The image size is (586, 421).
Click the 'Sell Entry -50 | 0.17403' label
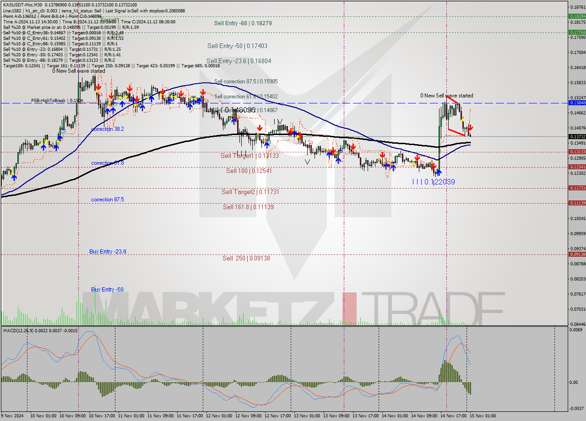237,46
